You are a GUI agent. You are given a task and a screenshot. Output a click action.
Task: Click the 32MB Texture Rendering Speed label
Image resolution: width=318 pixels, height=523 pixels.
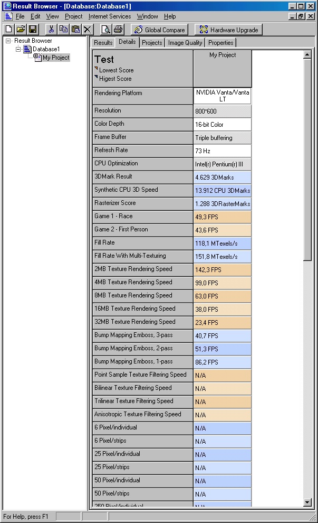click(x=143, y=323)
